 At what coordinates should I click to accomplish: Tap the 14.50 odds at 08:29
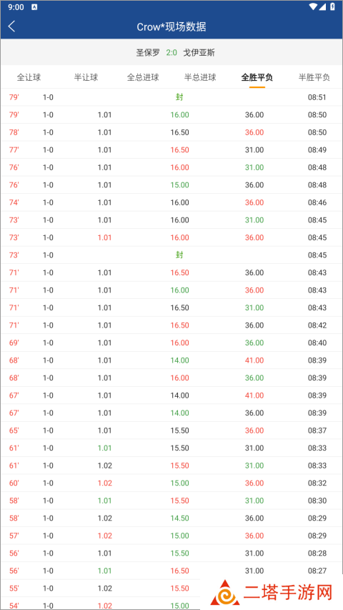pos(179,518)
